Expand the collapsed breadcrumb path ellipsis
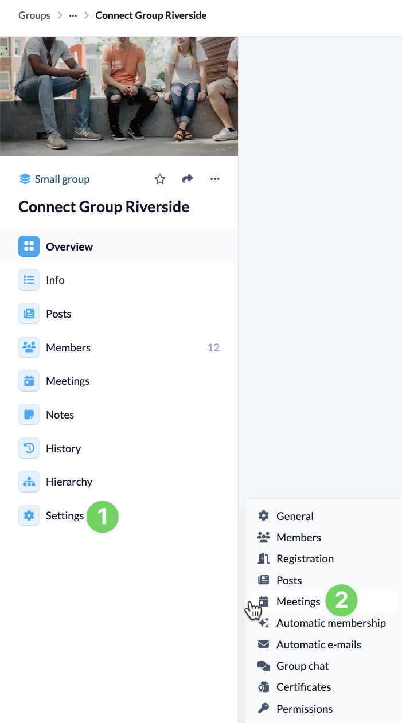This screenshot has height=723, width=402. 72,15
